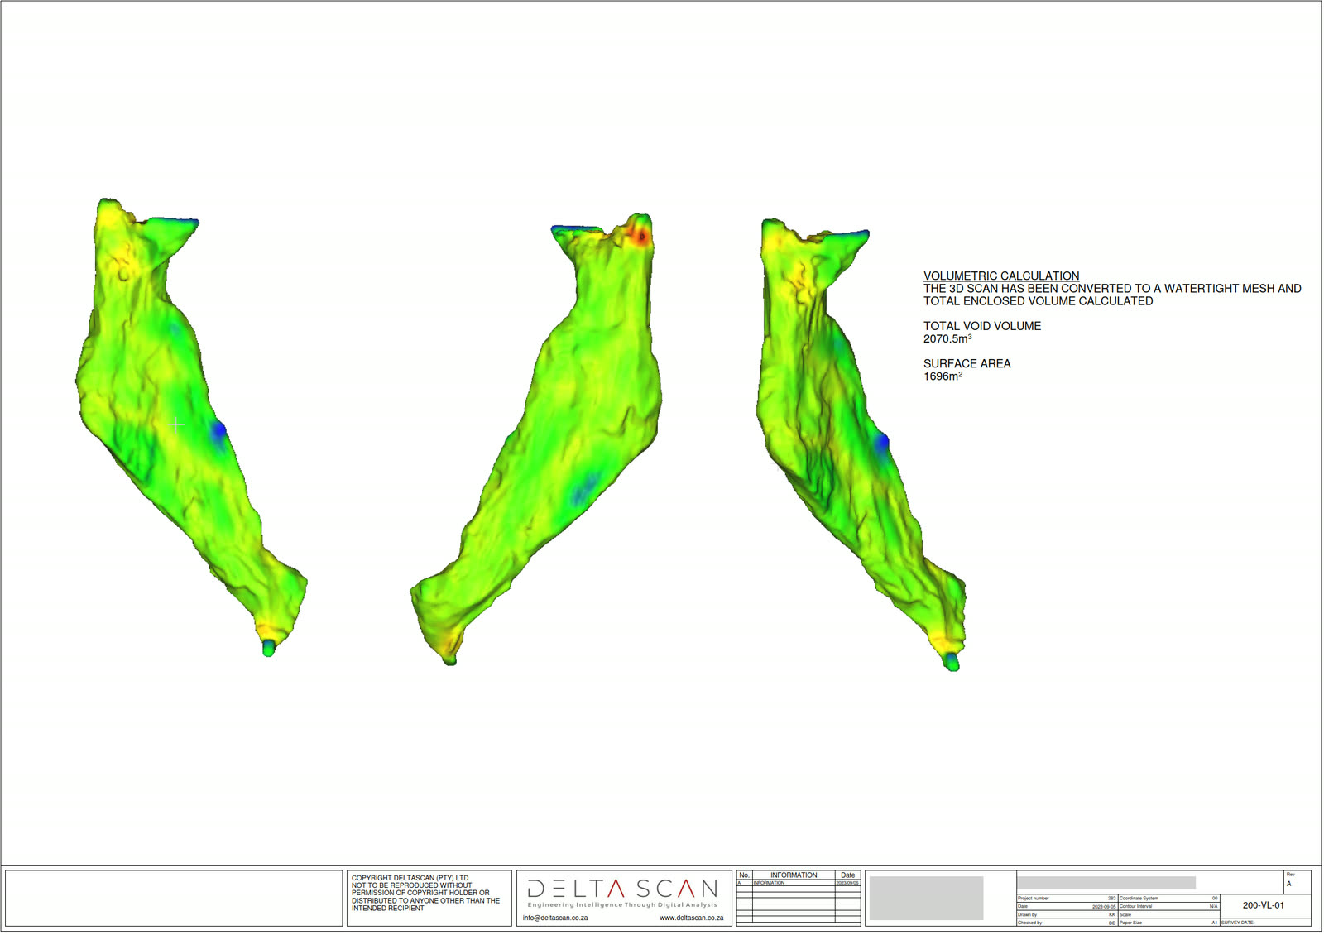The height and width of the screenshot is (935, 1324).
Task: Select the Contour Interval N/A row
Action: pos(1168,906)
